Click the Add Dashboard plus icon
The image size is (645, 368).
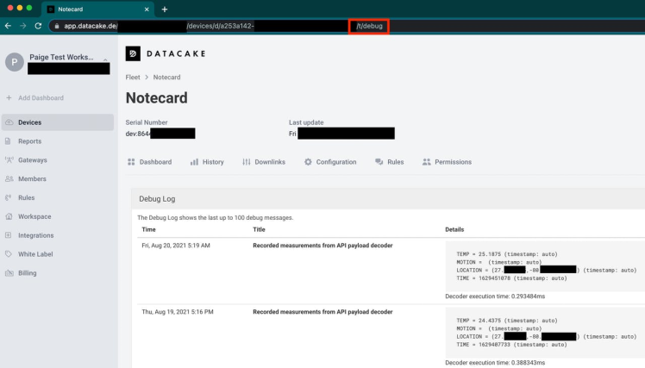[x=9, y=98]
